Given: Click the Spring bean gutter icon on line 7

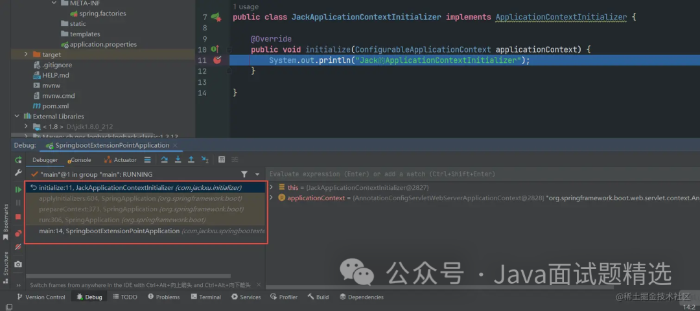Looking at the screenshot, I should pos(216,17).
